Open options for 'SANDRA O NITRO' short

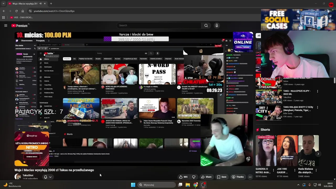[273, 170]
